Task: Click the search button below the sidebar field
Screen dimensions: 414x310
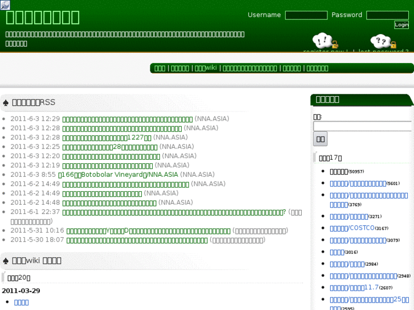Action: click(x=320, y=139)
